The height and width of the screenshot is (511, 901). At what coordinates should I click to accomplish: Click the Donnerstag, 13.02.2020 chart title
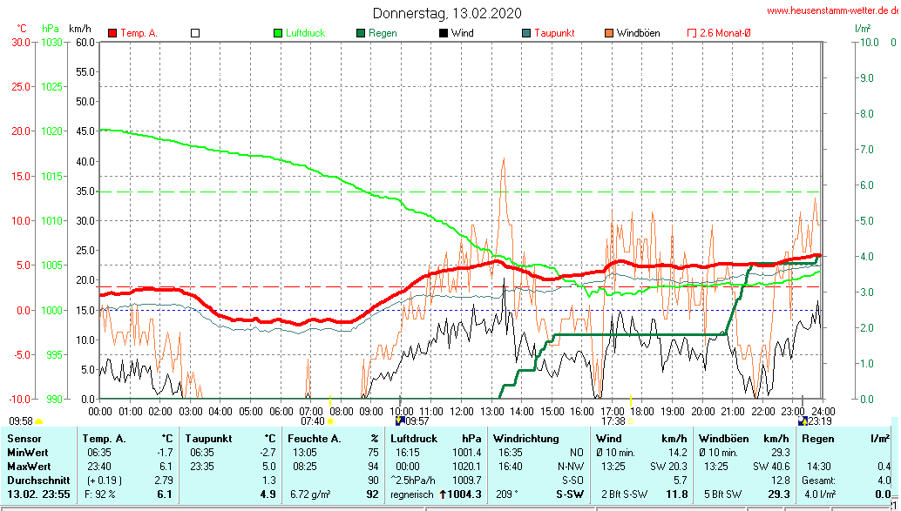tap(447, 13)
